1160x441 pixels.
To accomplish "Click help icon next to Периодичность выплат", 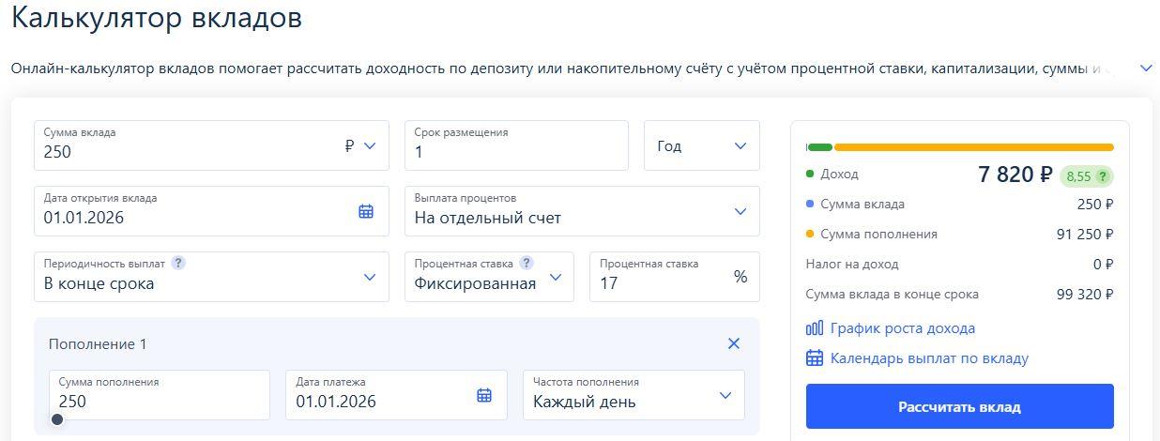I will coord(178,263).
